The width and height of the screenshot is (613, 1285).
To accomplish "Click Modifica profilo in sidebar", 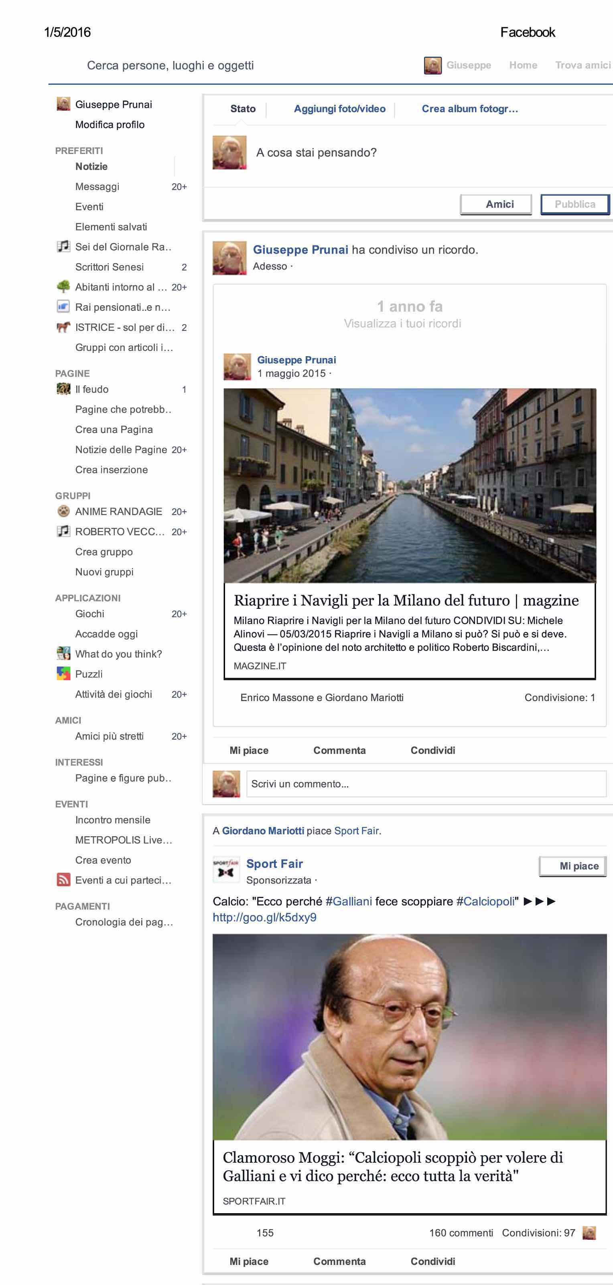I will click(110, 125).
